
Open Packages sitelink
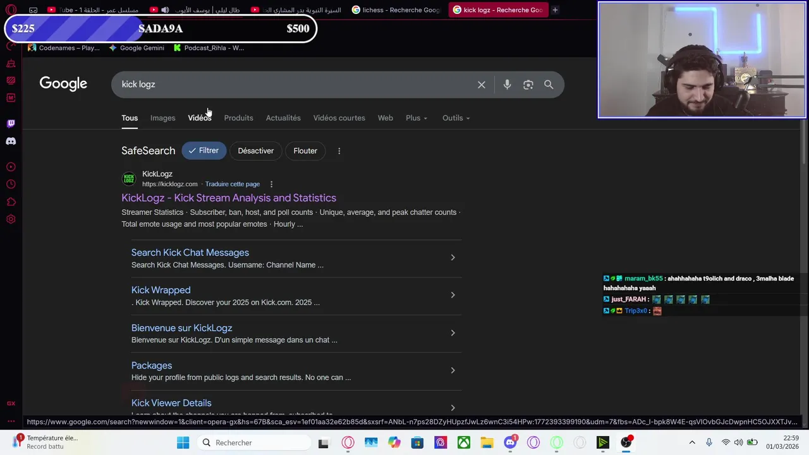point(152,365)
